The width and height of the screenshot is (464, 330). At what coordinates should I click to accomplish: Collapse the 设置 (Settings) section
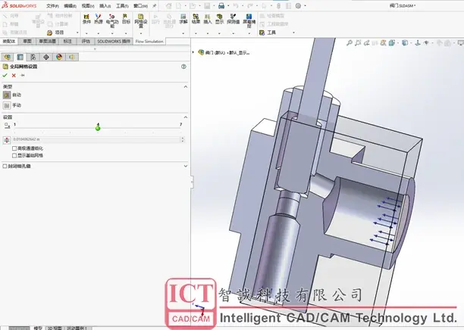click(x=186, y=117)
